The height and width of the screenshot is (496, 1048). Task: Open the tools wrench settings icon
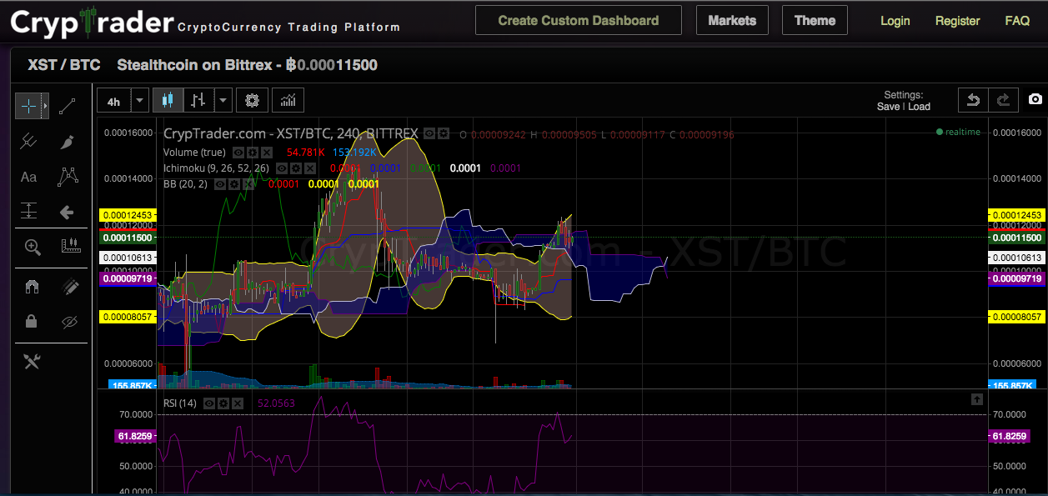coord(32,361)
